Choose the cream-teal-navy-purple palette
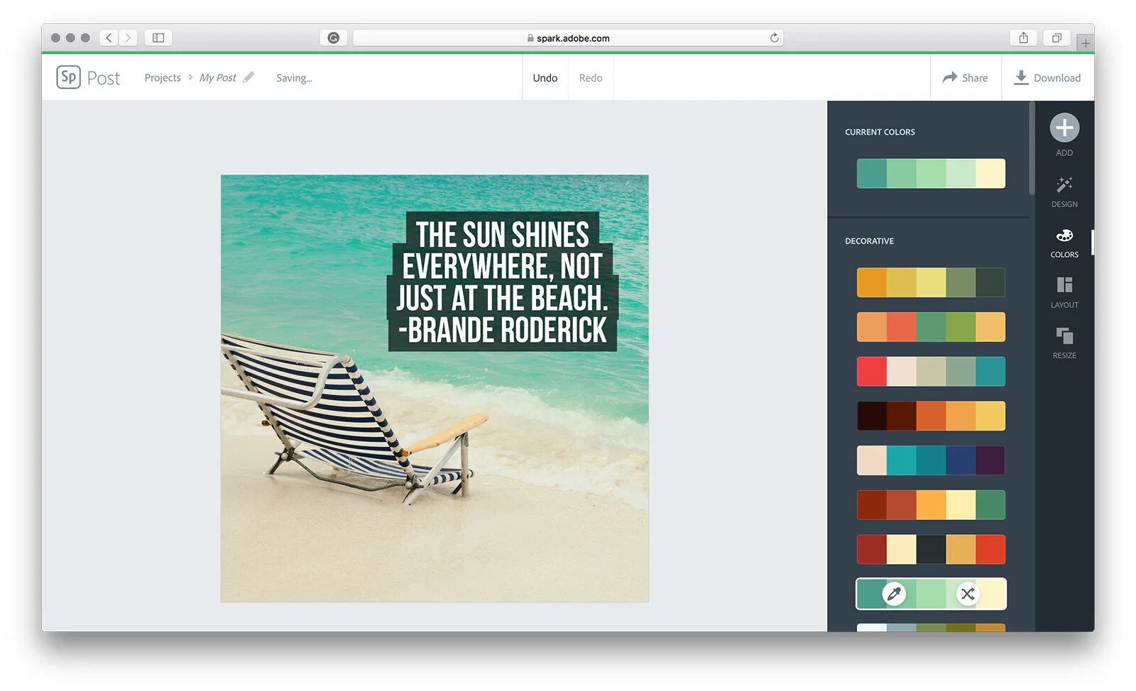The image size is (1136, 691). click(931, 460)
